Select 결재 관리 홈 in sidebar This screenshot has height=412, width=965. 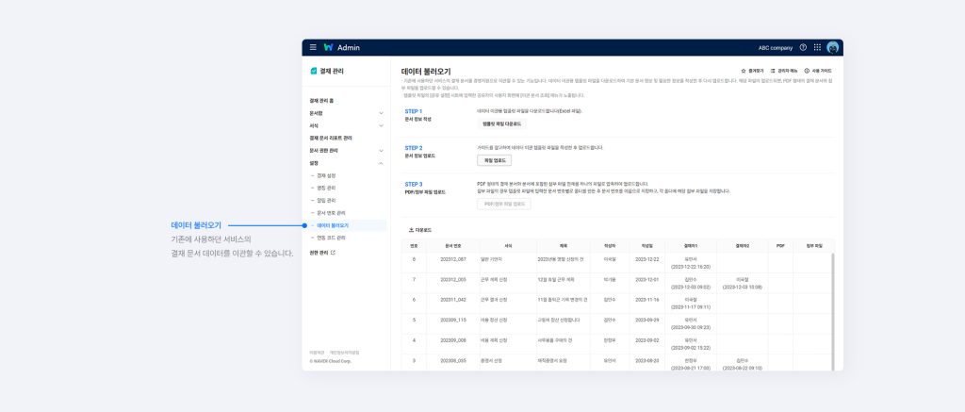pyautogui.click(x=322, y=101)
